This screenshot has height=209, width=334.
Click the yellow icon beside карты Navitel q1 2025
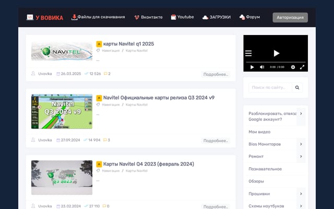tap(99, 44)
